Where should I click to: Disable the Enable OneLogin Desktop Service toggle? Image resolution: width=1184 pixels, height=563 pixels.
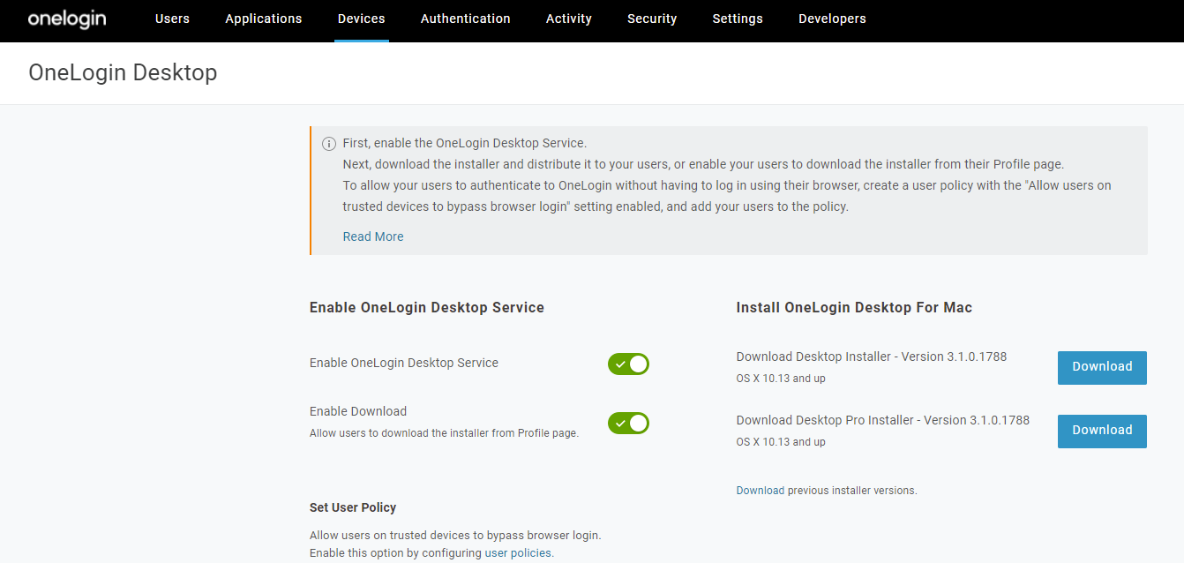628,364
